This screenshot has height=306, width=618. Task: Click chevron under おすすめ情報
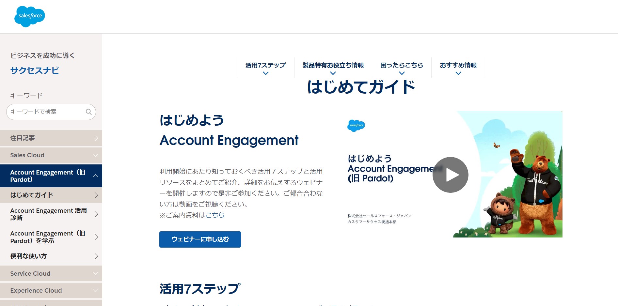[x=458, y=73]
